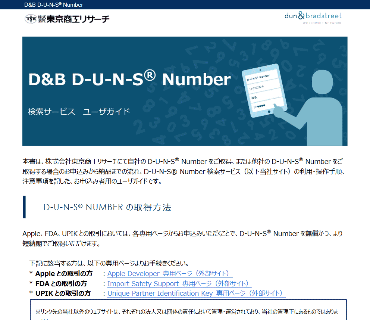Click the tablet illustration in the banner
The image size is (370, 320).
coord(264,90)
